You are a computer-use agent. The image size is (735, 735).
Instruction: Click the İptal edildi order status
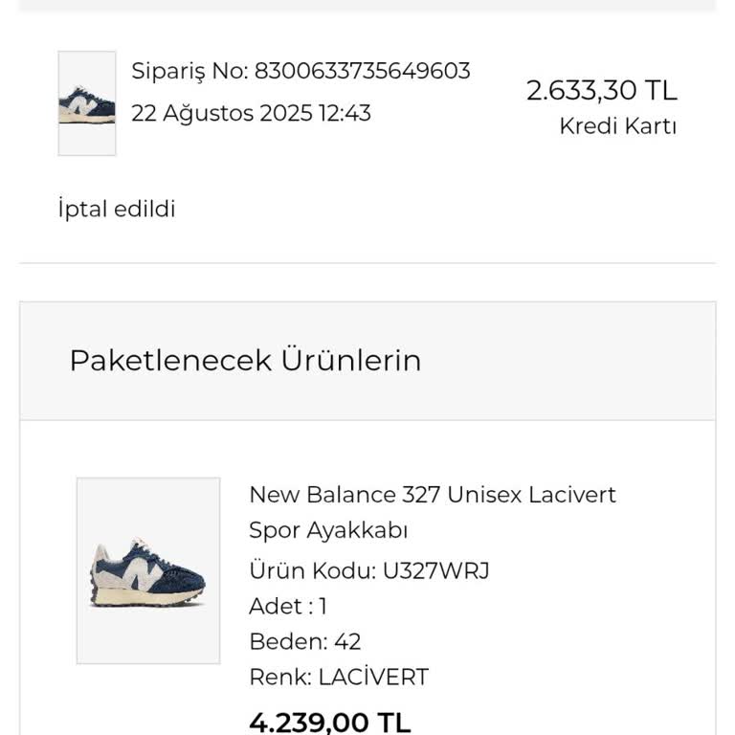click(117, 210)
